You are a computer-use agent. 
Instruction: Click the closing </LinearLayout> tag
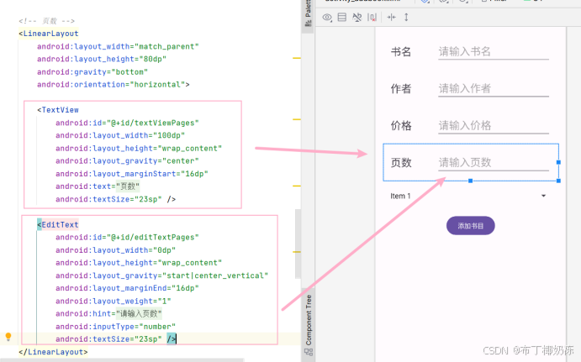coord(53,352)
